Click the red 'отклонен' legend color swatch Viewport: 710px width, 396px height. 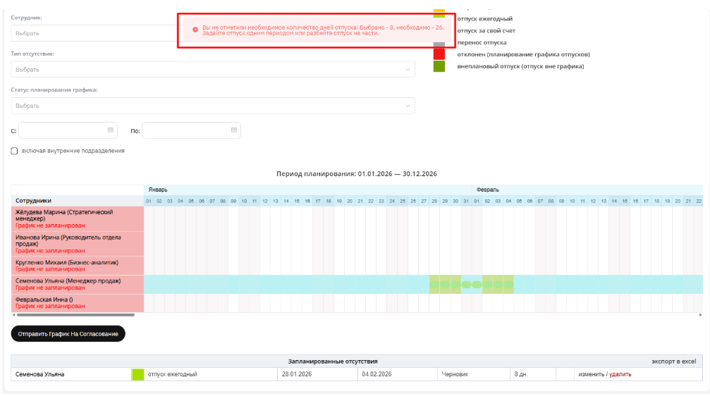(439, 54)
